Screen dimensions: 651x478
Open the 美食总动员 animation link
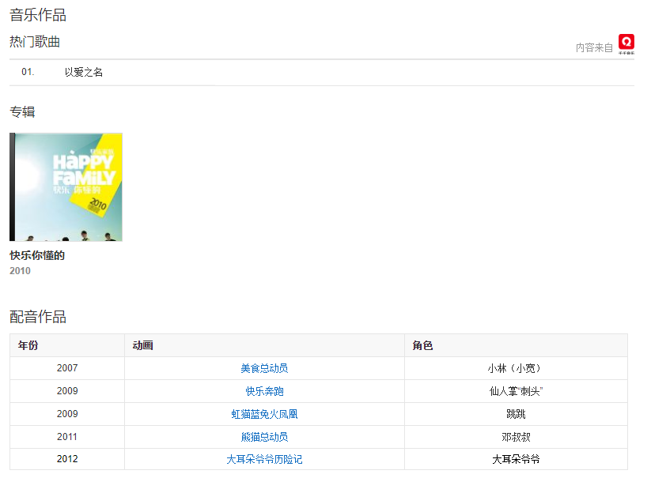click(x=264, y=369)
